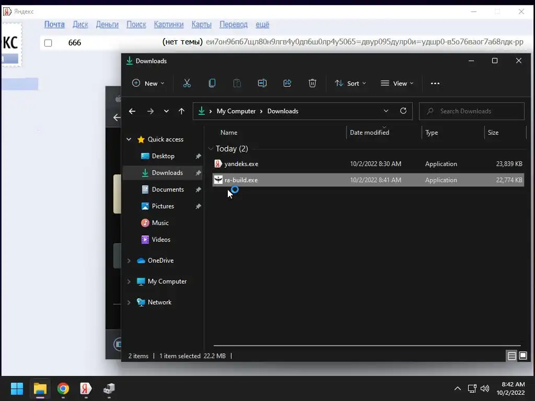
Task: Click the network tray icon
Action: pos(472,388)
